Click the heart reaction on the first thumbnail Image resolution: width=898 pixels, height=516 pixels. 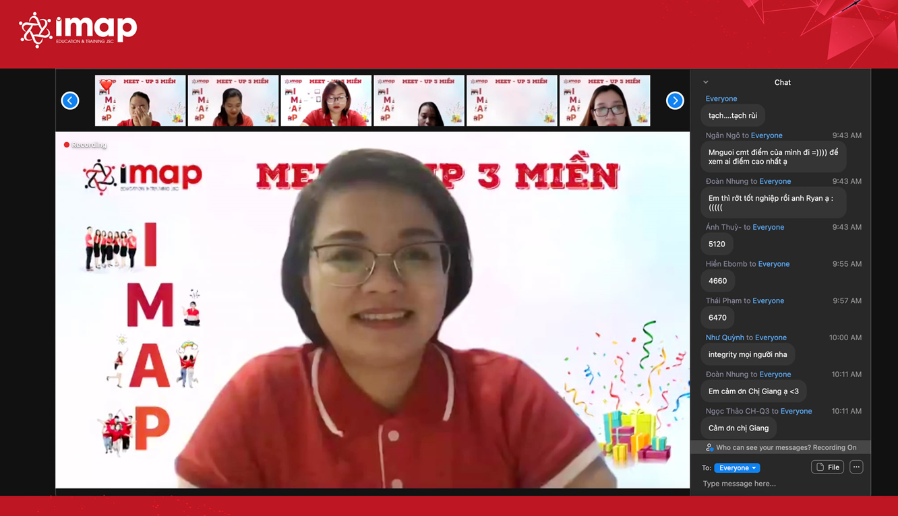(106, 86)
